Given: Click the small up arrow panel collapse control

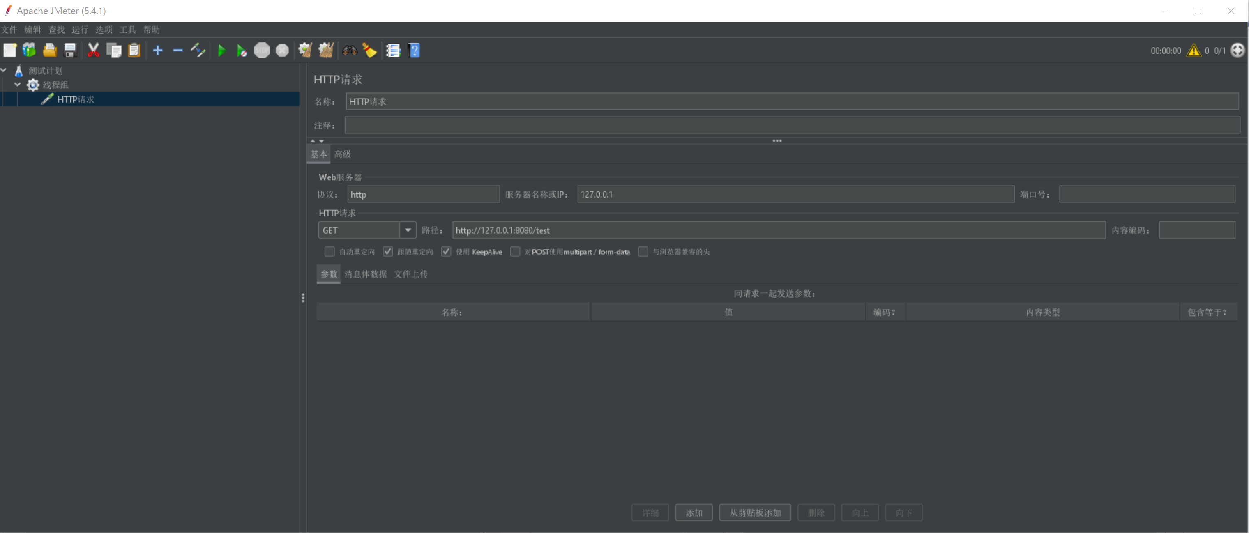Looking at the screenshot, I should point(313,141).
